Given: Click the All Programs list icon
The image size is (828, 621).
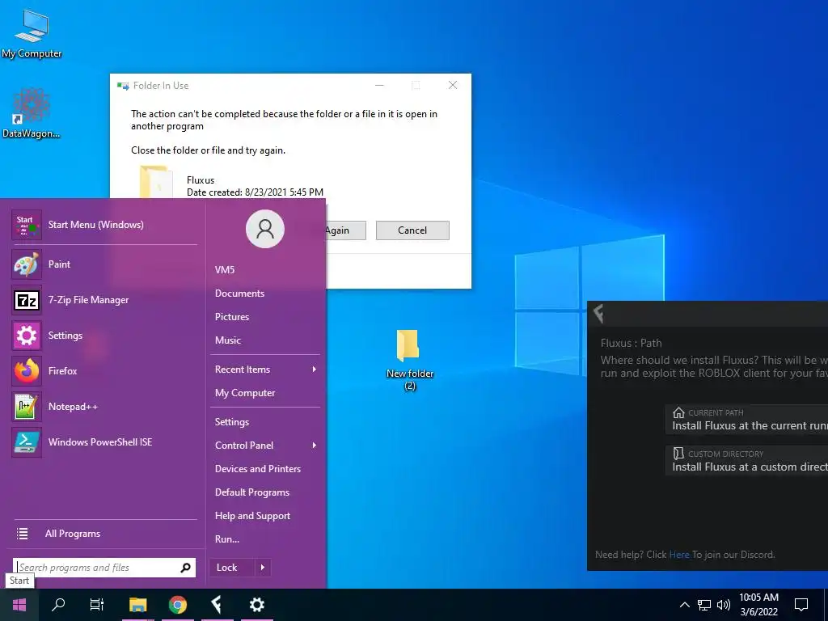Looking at the screenshot, I should (x=22, y=534).
